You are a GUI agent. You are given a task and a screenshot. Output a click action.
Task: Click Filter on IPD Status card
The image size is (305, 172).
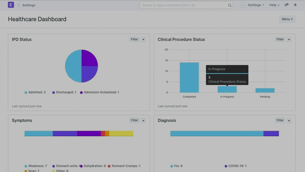134,39
